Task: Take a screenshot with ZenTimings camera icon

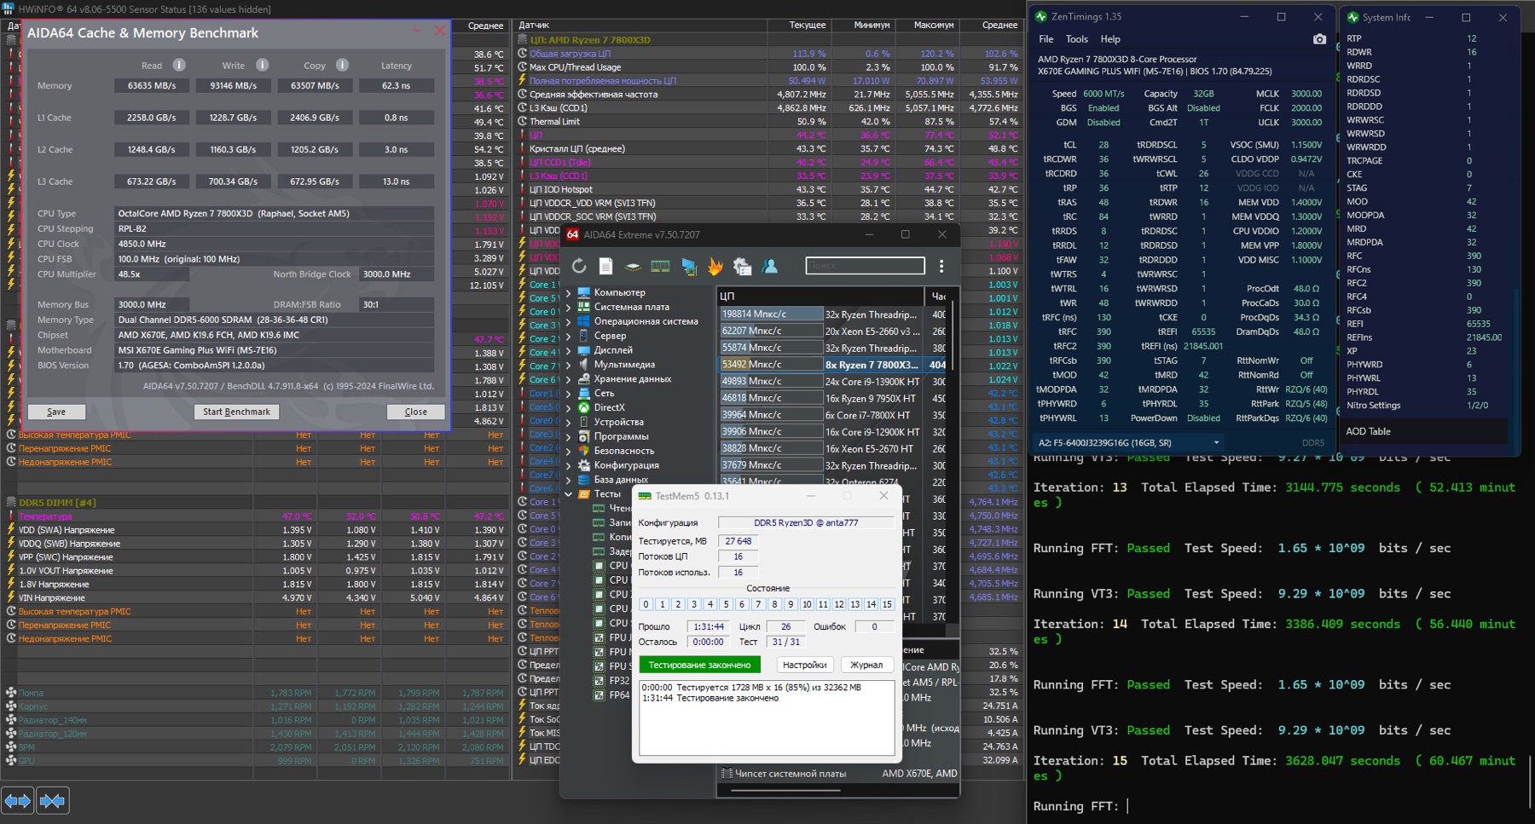Action: point(1319,39)
